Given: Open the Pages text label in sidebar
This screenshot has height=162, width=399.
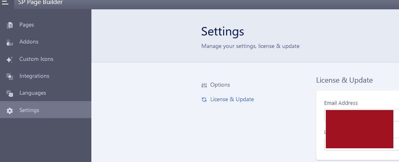Looking at the screenshot, I should tap(27, 25).
